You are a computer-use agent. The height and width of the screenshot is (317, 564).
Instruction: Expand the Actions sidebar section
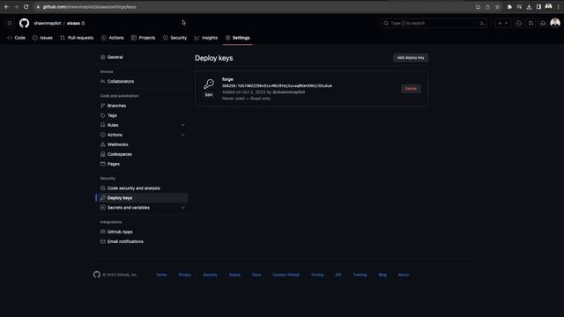[x=182, y=135]
